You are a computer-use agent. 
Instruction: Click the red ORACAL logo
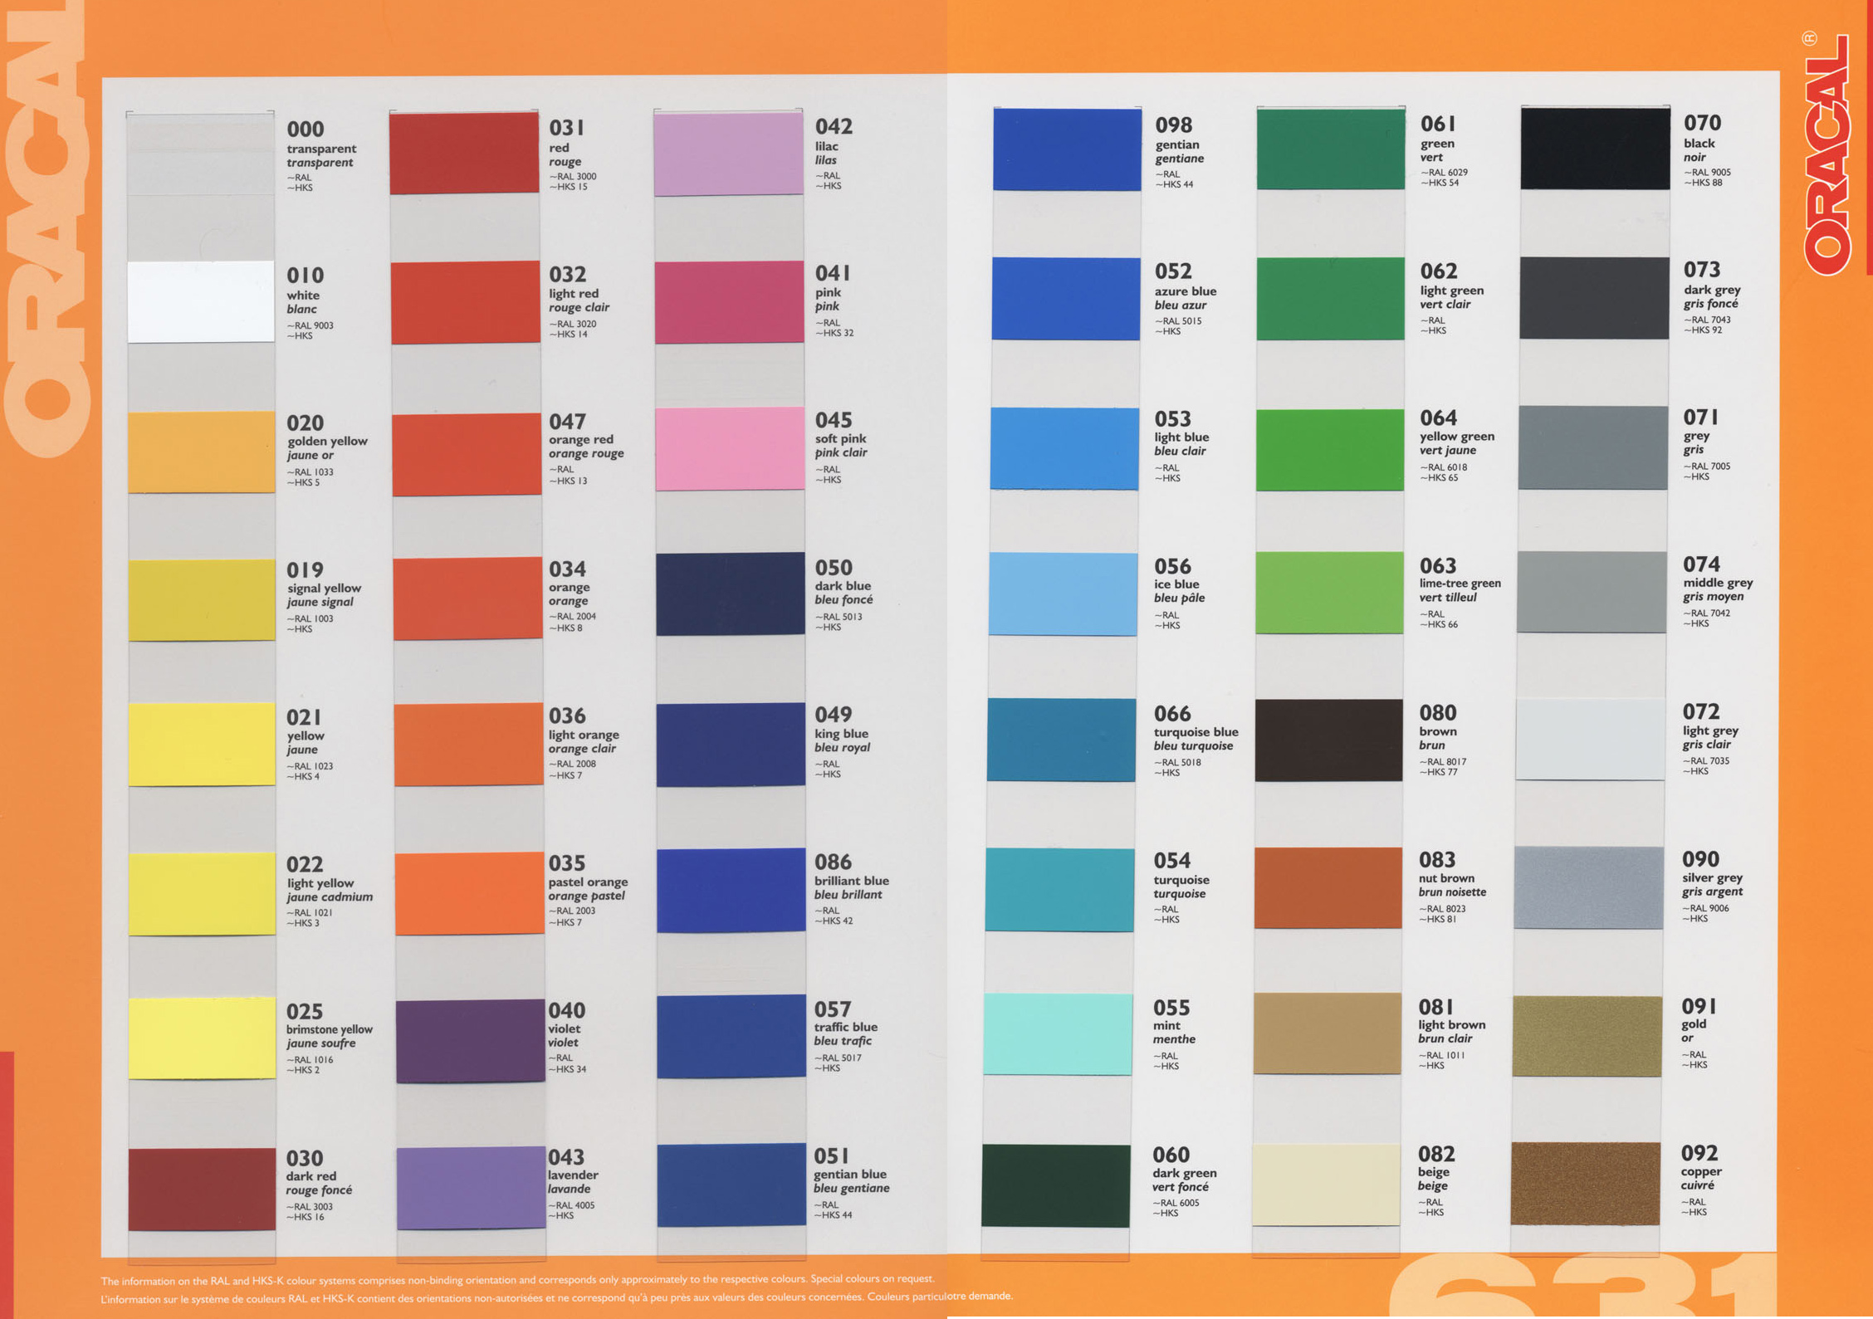(x=1827, y=154)
